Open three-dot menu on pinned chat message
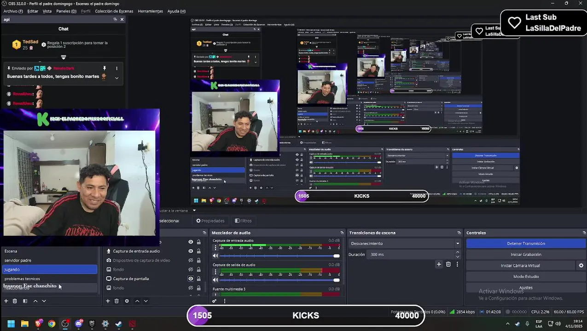 point(116,68)
